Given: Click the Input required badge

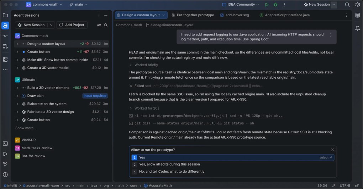Looking at the screenshot, I should coord(95,96).
